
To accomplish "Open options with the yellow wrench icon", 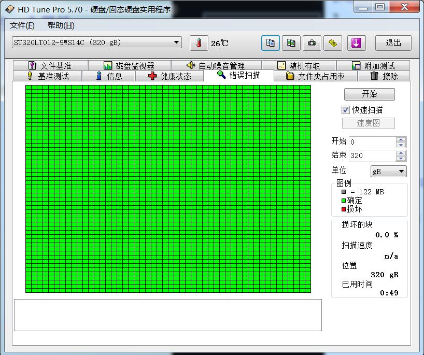I will point(332,43).
